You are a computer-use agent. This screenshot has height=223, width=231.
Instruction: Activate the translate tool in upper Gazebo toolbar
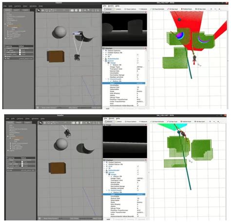(x=43, y=10)
